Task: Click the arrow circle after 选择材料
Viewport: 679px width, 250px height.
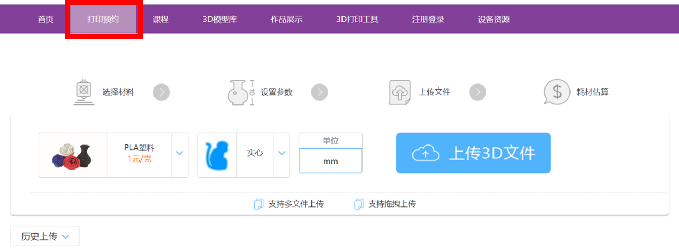Action: (x=161, y=92)
